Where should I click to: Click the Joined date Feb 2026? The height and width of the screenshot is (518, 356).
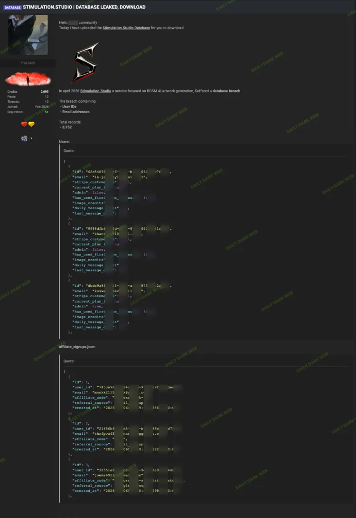pyautogui.click(x=42, y=107)
